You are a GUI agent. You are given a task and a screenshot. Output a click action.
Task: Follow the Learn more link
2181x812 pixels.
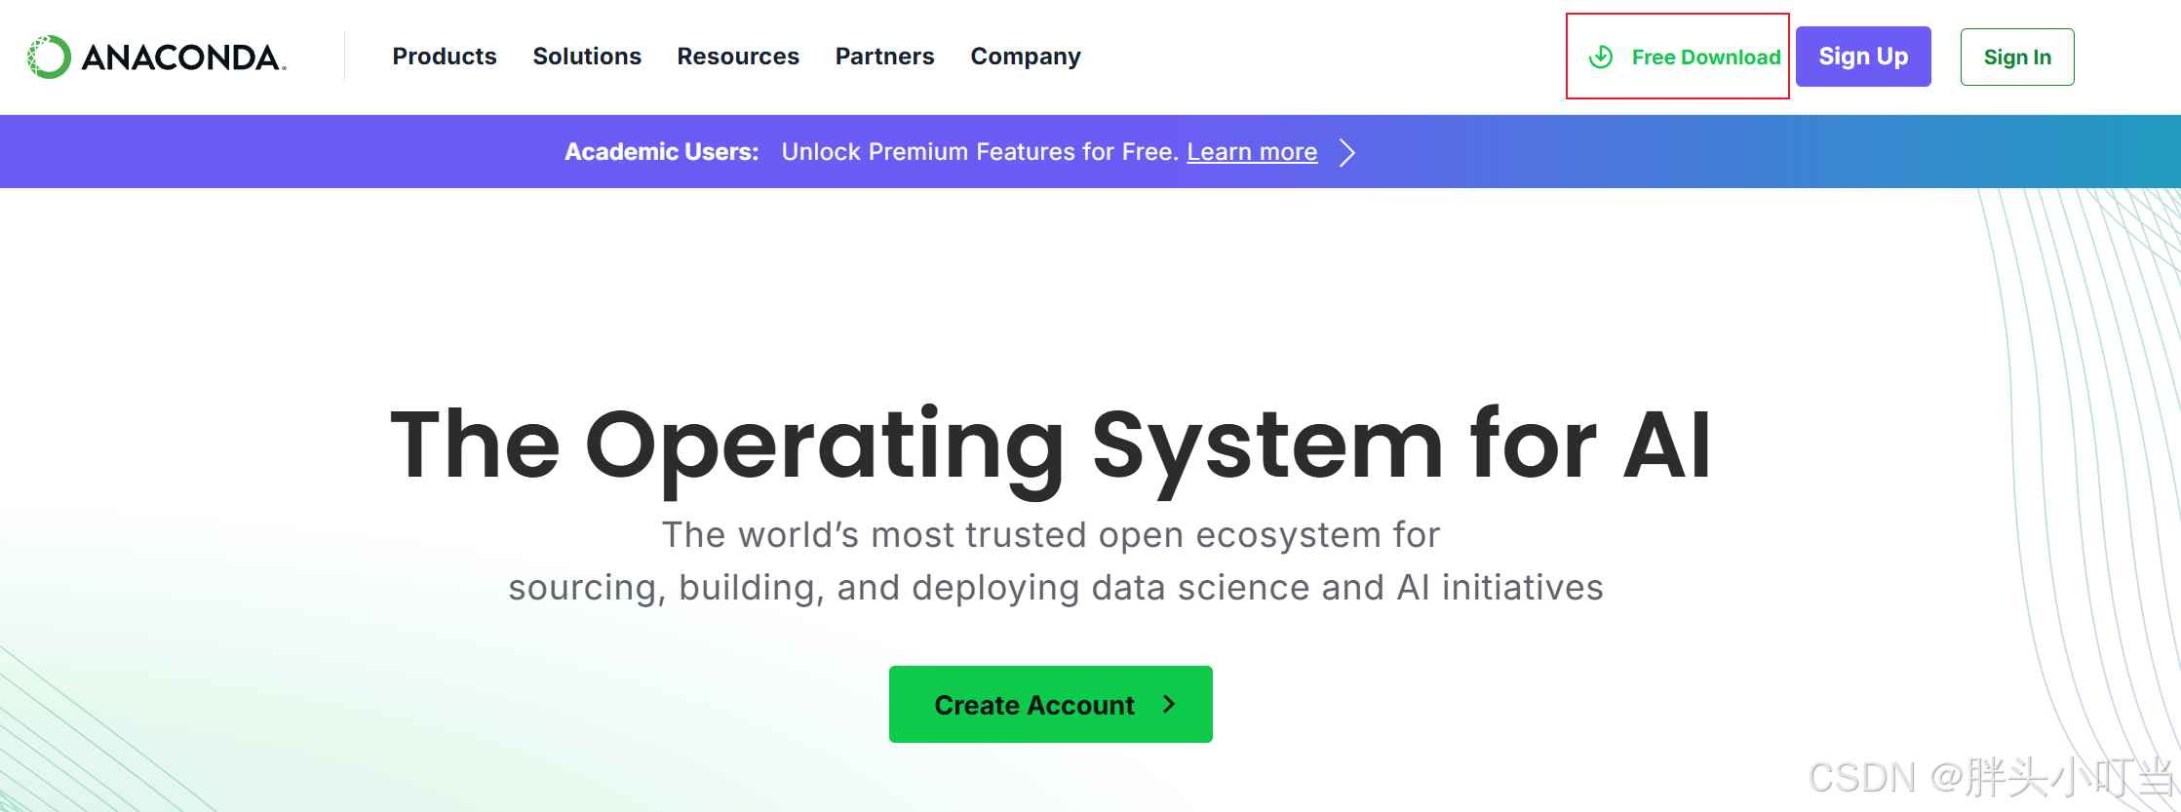coord(1252,152)
